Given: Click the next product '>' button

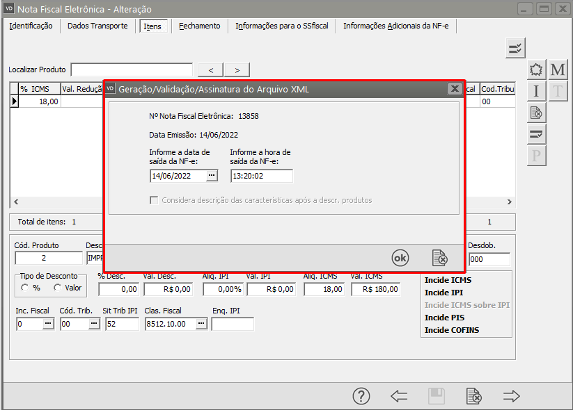Looking at the screenshot, I should 237,69.
